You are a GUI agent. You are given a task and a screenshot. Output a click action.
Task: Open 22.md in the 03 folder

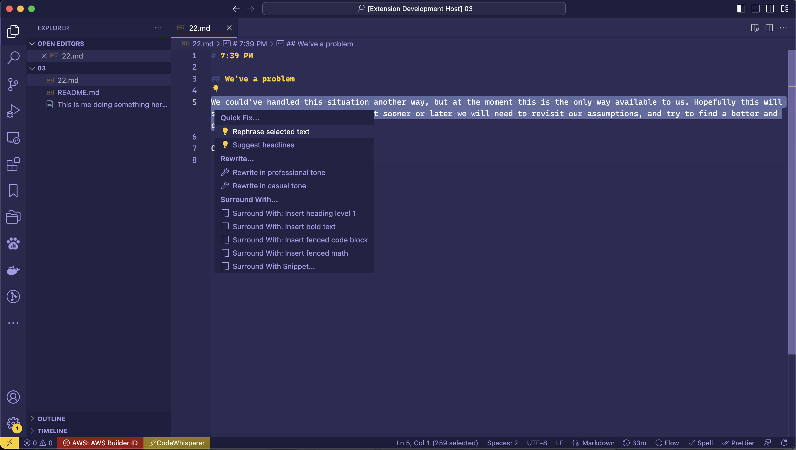click(98, 80)
